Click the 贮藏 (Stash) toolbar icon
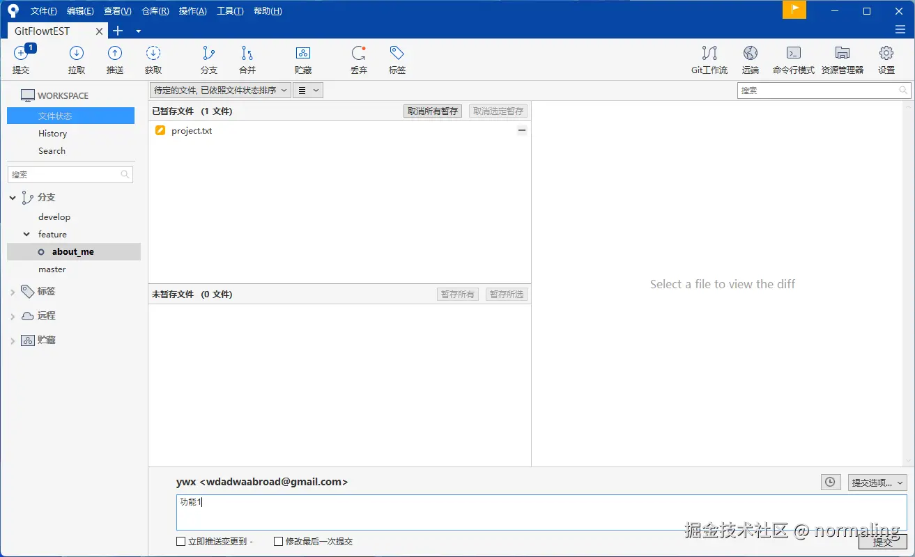The height and width of the screenshot is (557, 915). (303, 54)
